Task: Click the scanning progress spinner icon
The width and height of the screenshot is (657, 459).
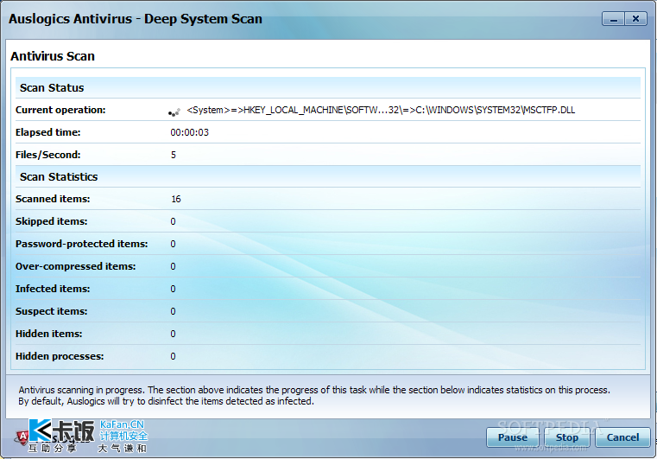Action: pyautogui.click(x=174, y=112)
